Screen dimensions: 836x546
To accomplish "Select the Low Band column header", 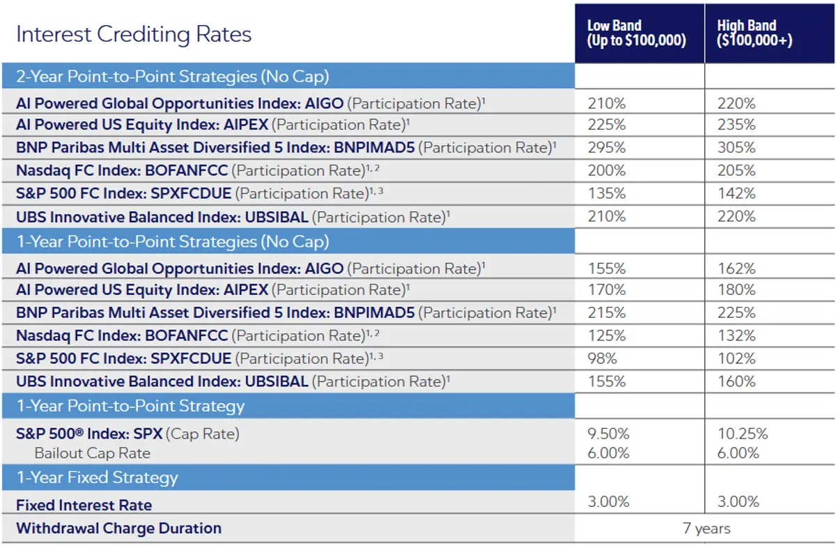I will pyautogui.click(x=636, y=33).
